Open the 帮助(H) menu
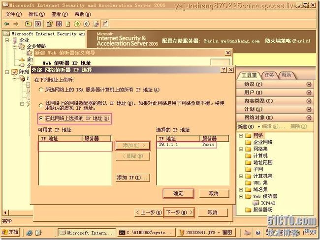This screenshot has width=320, height=240. (x=83, y=14)
